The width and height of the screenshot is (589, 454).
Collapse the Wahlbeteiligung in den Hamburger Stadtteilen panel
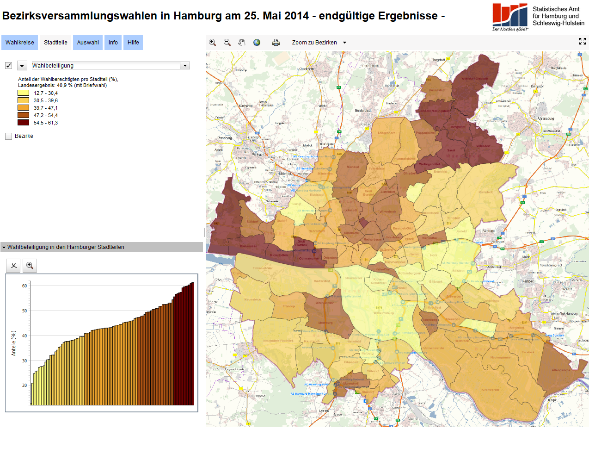point(4,248)
